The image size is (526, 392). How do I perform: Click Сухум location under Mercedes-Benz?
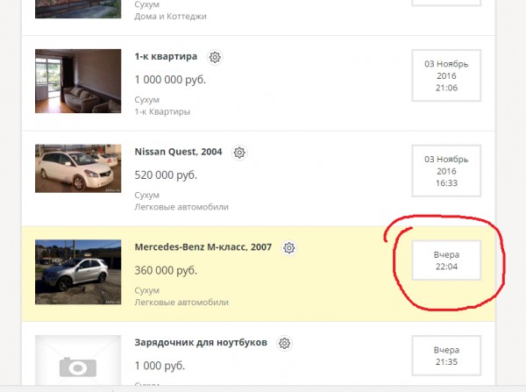[x=147, y=290]
